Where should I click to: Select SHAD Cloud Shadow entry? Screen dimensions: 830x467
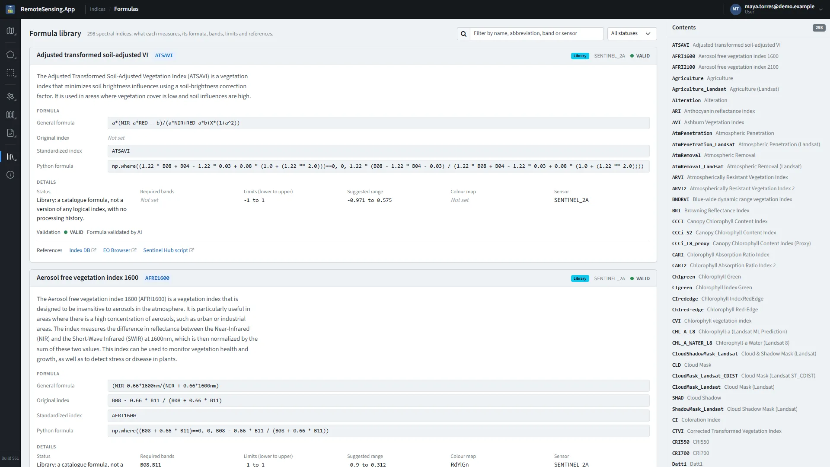click(696, 398)
